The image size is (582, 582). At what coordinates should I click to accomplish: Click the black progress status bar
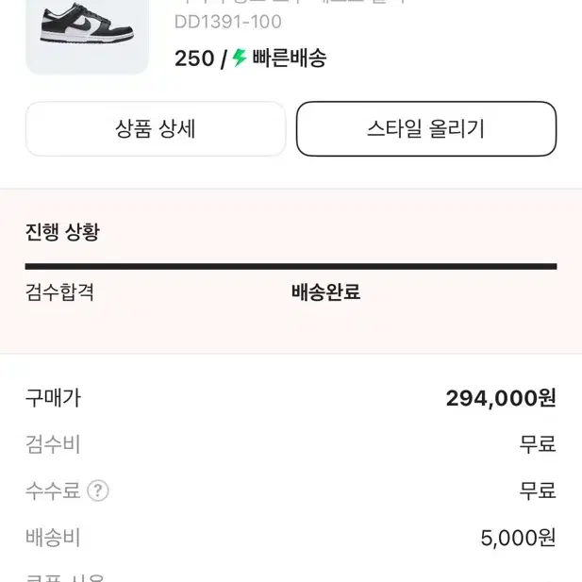[291, 267]
